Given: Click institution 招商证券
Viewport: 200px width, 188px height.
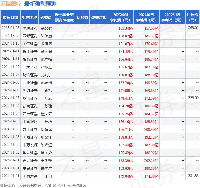Looking at the screenshot, I should click(30, 59).
